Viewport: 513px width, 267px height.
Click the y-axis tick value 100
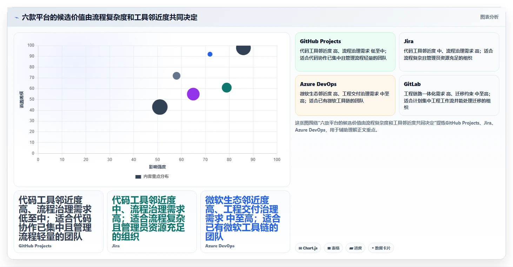pyautogui.click(x=31, y=45)
